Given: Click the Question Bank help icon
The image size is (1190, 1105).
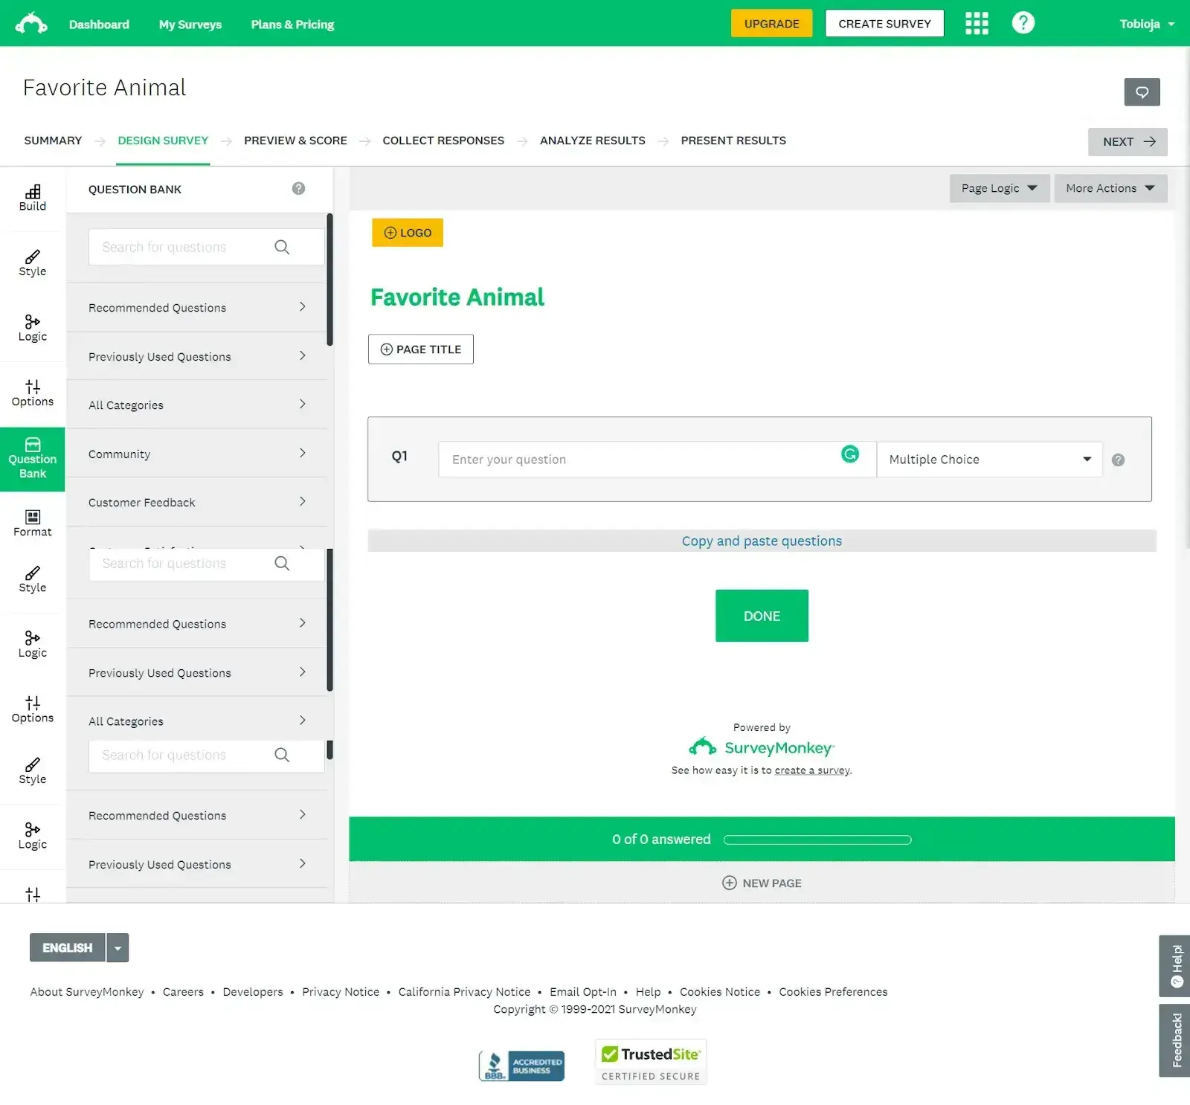Looking at the screenshot, I should (298, 188).
